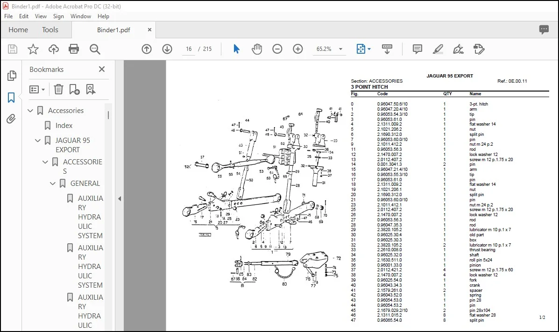Show the Page Thumbnails panel
The height and width of the screenshot is (332, 559).
point(11,75)
